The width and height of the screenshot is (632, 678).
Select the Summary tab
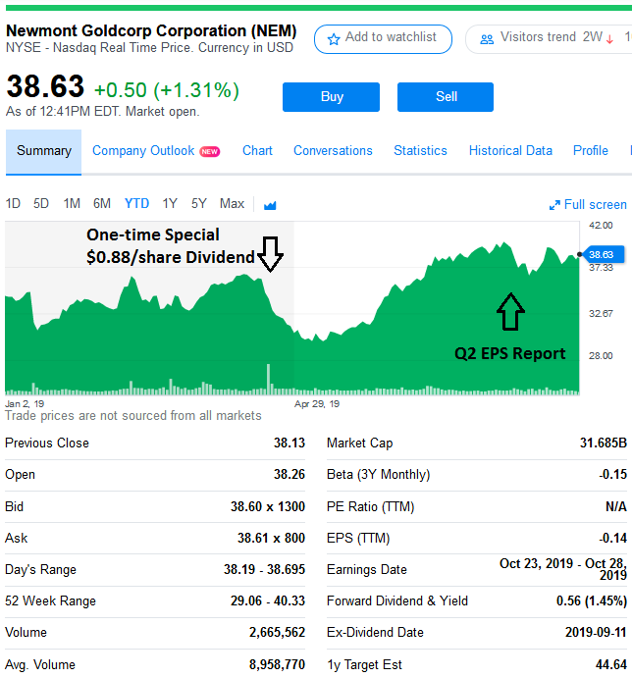point(44,151)
